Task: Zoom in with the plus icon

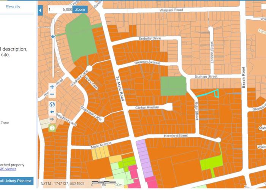Action: pos(52,87)
